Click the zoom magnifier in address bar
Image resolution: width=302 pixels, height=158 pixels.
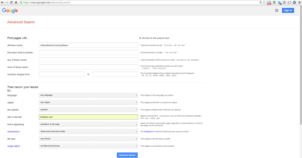click(x=261, y=2)
